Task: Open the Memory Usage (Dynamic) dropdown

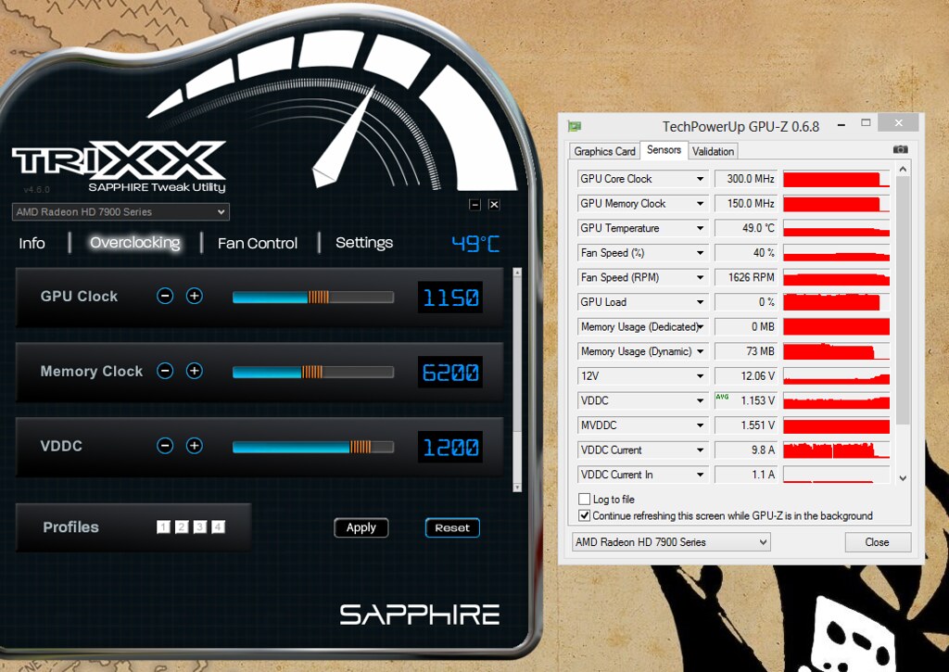Action: pos(701,351)
